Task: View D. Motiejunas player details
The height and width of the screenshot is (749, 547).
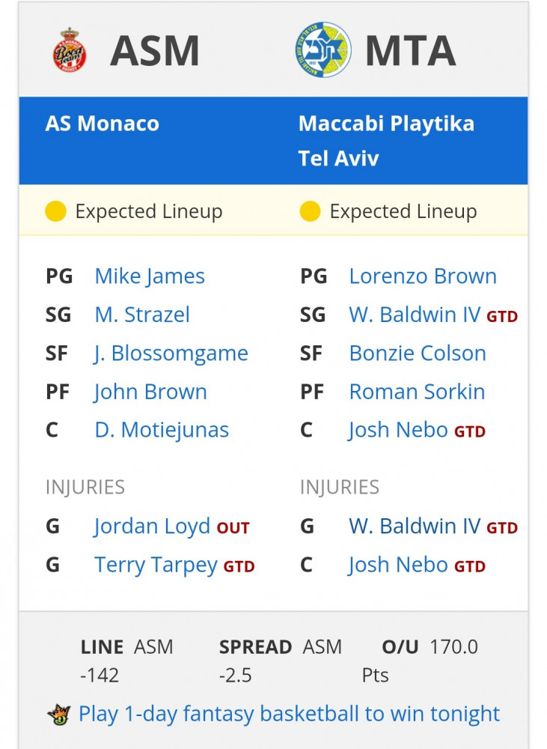Action: [x=162, y=430]
